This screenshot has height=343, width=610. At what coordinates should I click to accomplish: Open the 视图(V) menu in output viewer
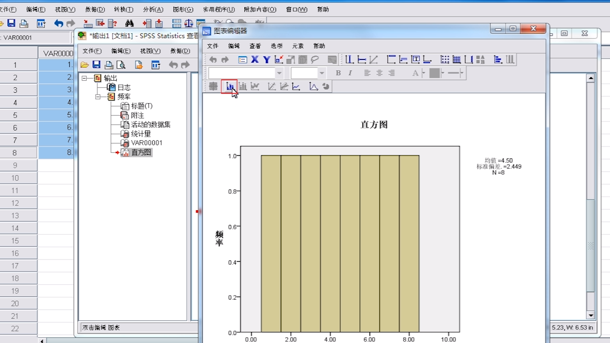[150, 51]
